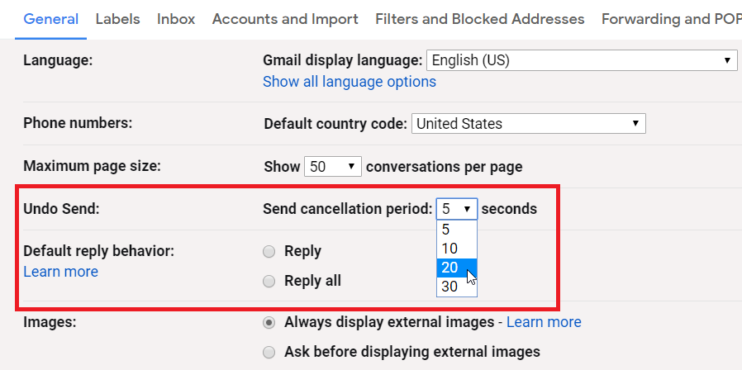Choose 5 seconds in cancellation list

[447, 230]
